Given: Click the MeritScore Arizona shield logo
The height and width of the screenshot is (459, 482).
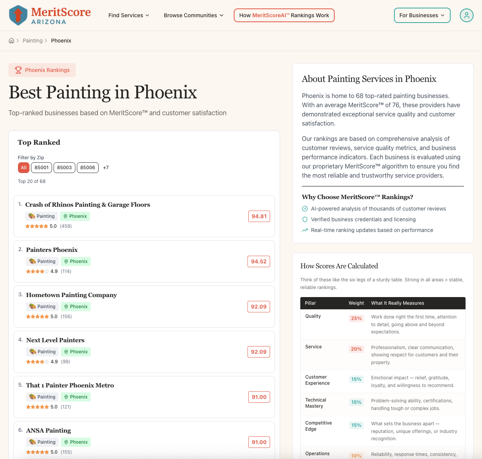Looking at the screenshot, I should 18,15.
